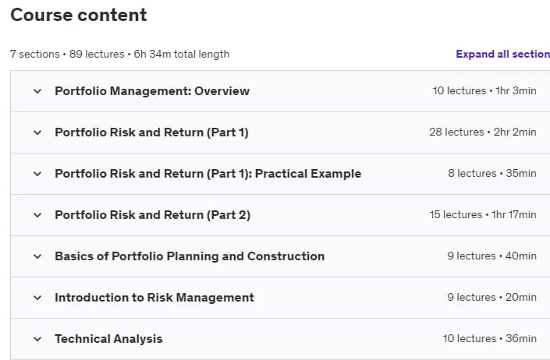This screenshot has width=550, height=360.
Task: Expand the Practical Example section chevron
Action: coord(37,174)
